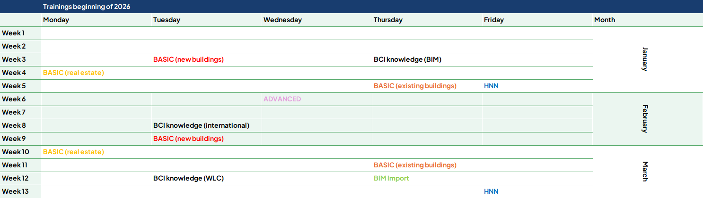
Task: Select the Monday column header
Action: [56, 20]
